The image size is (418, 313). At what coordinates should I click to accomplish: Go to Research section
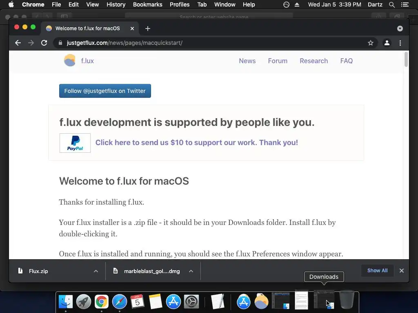[314, 61]
